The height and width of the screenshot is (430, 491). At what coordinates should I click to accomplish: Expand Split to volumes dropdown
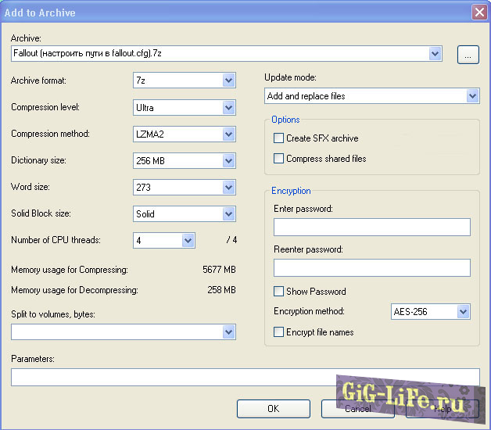228,332
